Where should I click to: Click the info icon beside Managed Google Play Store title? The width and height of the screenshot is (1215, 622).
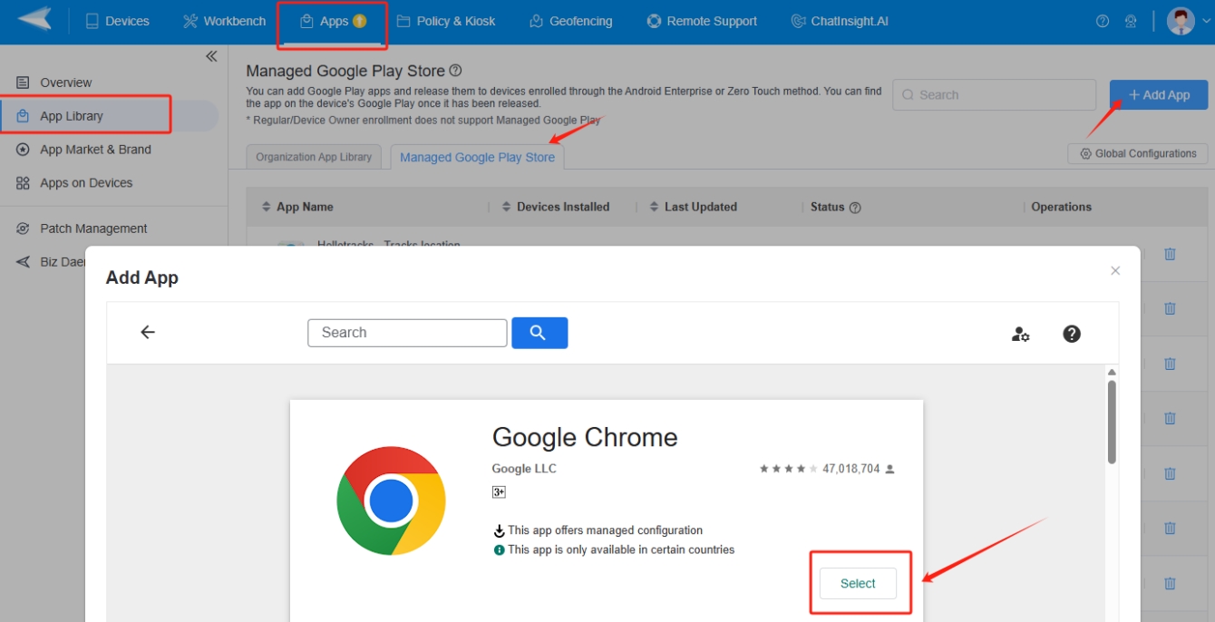pyautogui.click(x=456, y=71)
